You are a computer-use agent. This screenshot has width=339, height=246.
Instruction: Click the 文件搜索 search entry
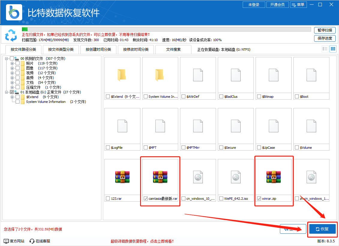(173, 49)
